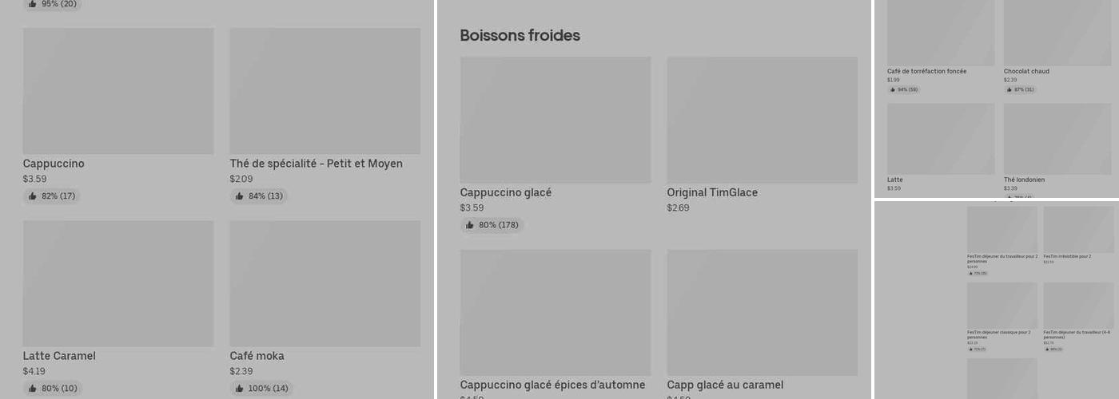The image size is (1119, 399).
Task: Select the Café moka item photo
Action: (x=325, y=283)
